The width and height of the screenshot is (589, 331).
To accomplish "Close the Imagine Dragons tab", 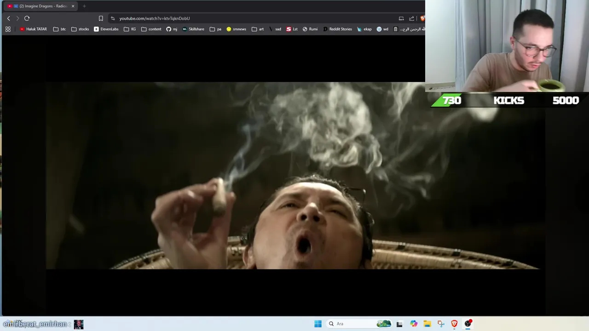I will tap(73, 6).
